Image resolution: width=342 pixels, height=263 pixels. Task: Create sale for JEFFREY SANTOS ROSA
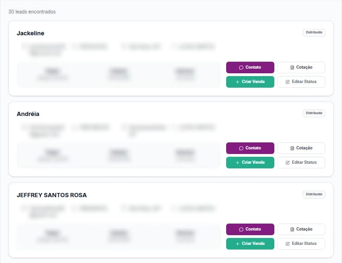pos(250,244)
